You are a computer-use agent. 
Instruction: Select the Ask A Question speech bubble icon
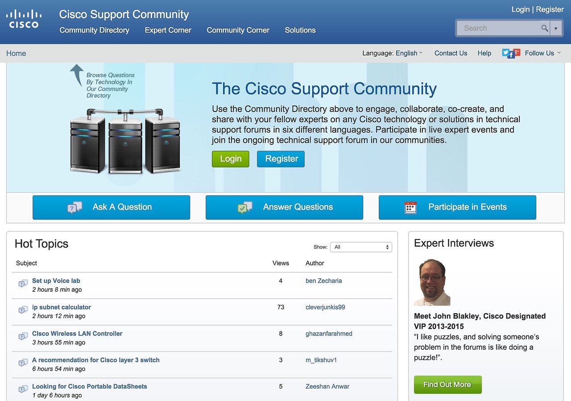[74, 207]
